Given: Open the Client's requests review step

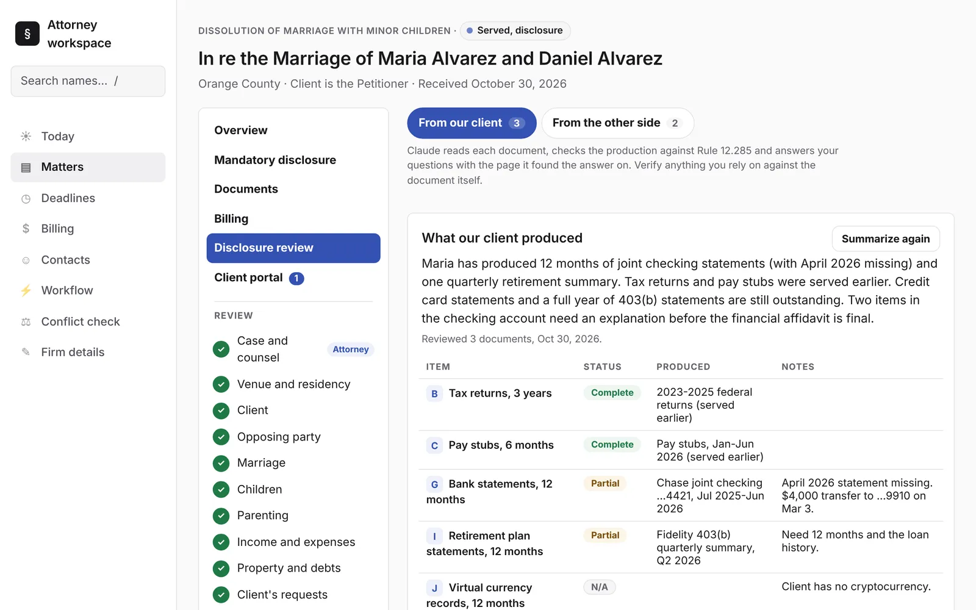Looking at the screenshot, I should click(293, 595).
